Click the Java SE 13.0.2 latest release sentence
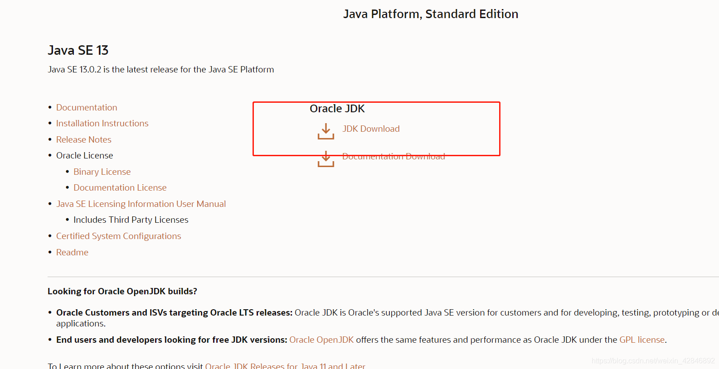Viewport: 719px width, 369px height. pyautogui.click(x=161, y=69)
